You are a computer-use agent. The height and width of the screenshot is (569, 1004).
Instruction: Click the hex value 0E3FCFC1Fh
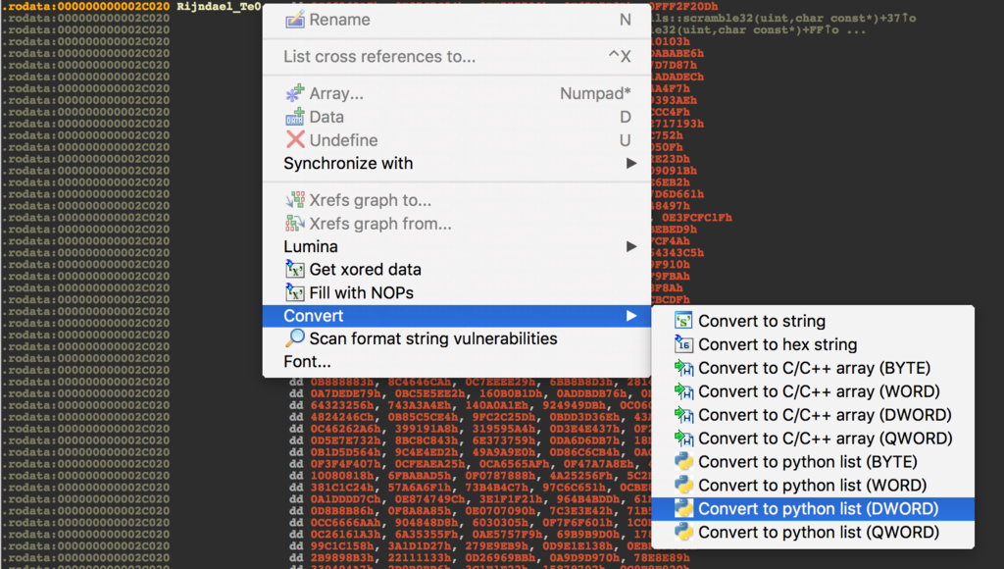(697, 218)
